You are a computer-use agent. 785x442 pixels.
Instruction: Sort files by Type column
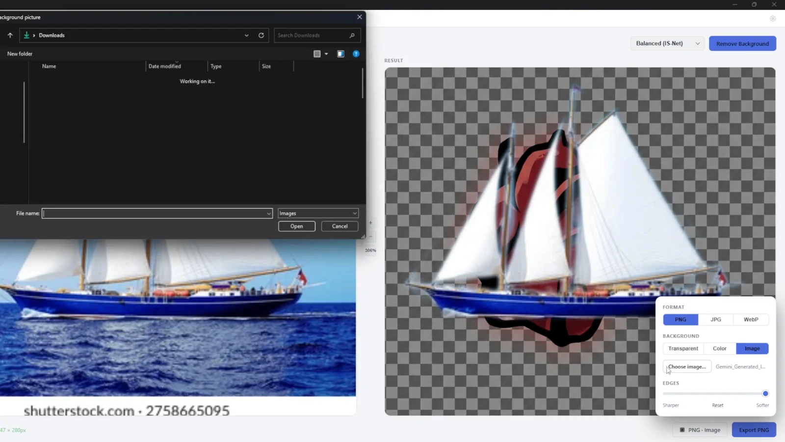pyautogui.click(x=216, y=66)
